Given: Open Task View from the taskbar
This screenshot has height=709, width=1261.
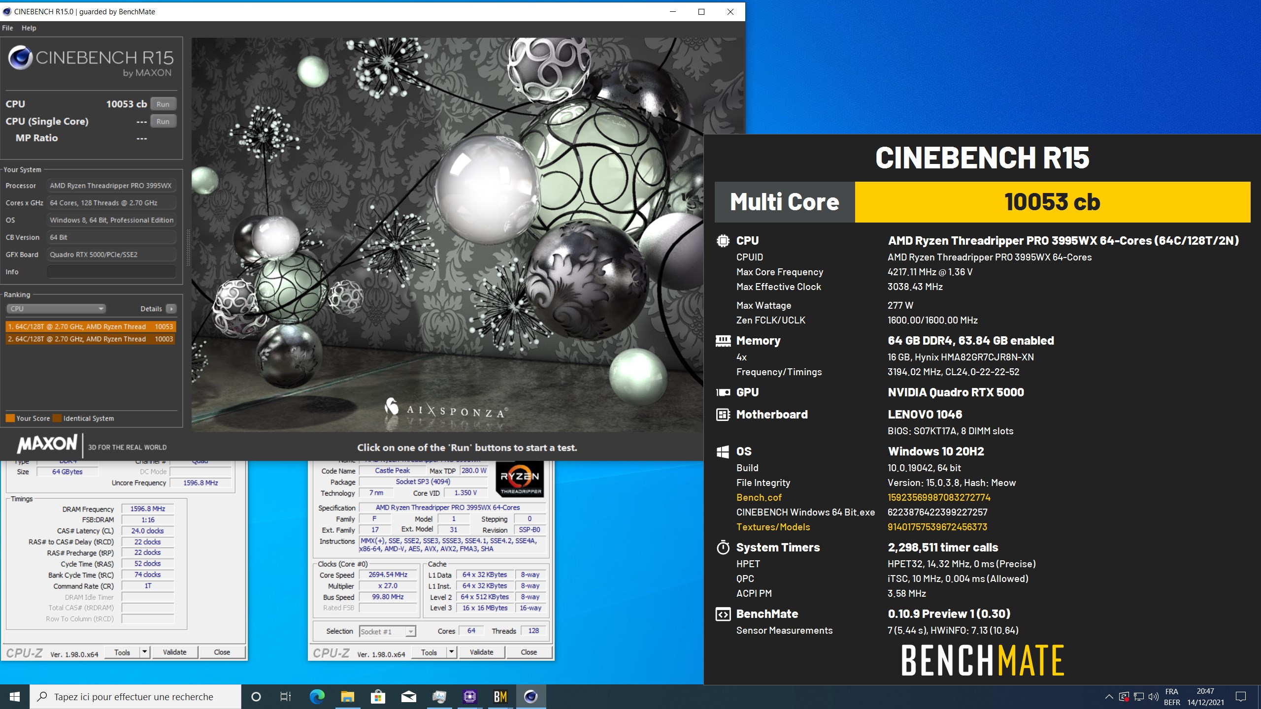Looking at the screenshot, I should 285,697.
